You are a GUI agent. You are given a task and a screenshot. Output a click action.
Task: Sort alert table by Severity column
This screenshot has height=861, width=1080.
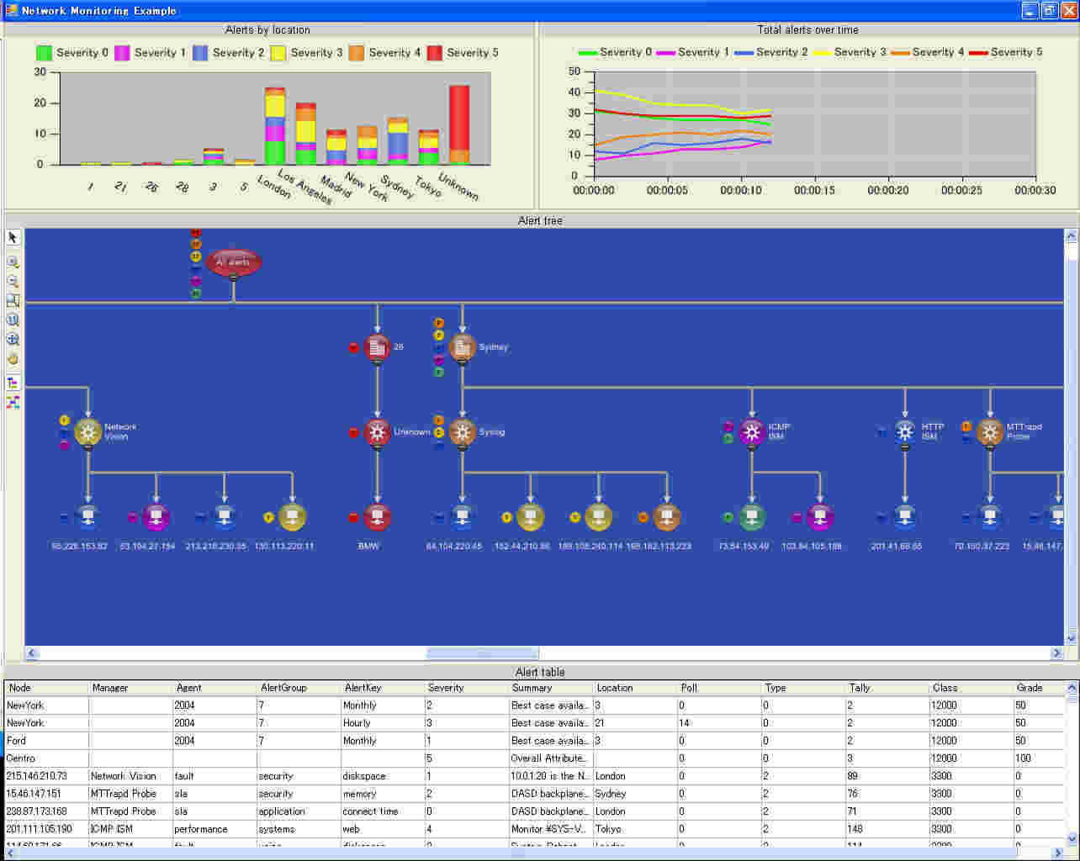tap(467, 688)
